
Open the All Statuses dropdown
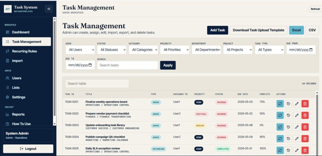pos(112,50)
